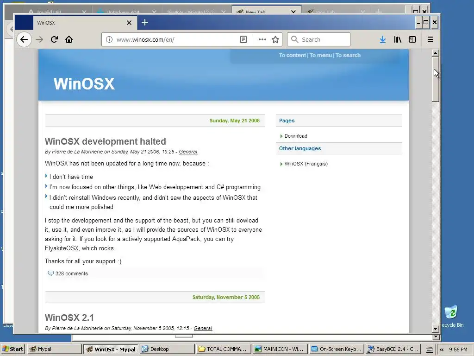Switch to EasyBCD 2.4 taskbar window

(x=393, y=349)
